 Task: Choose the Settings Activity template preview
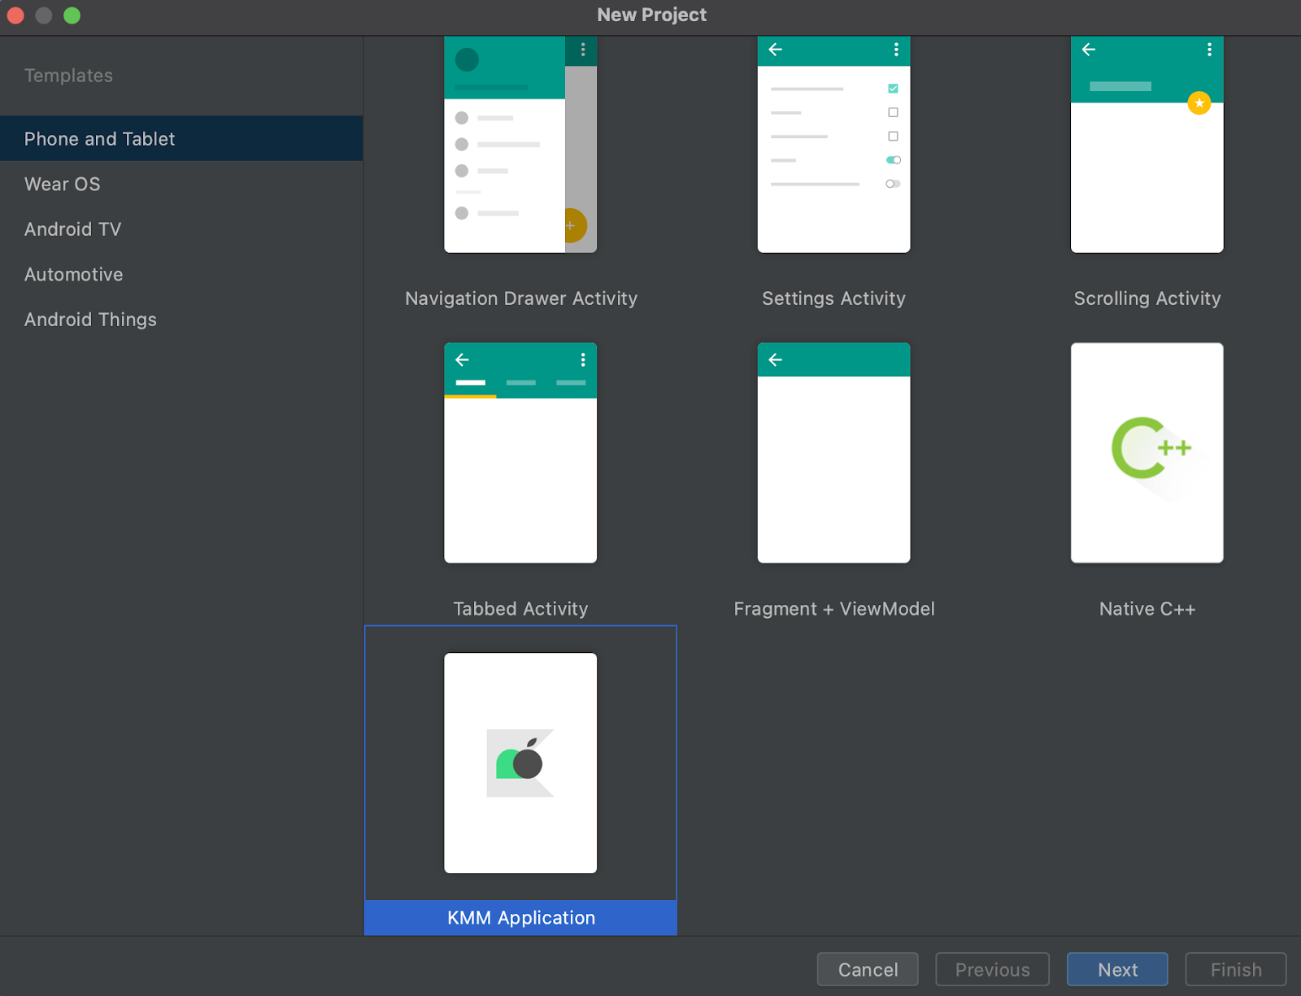coord(833,145)
